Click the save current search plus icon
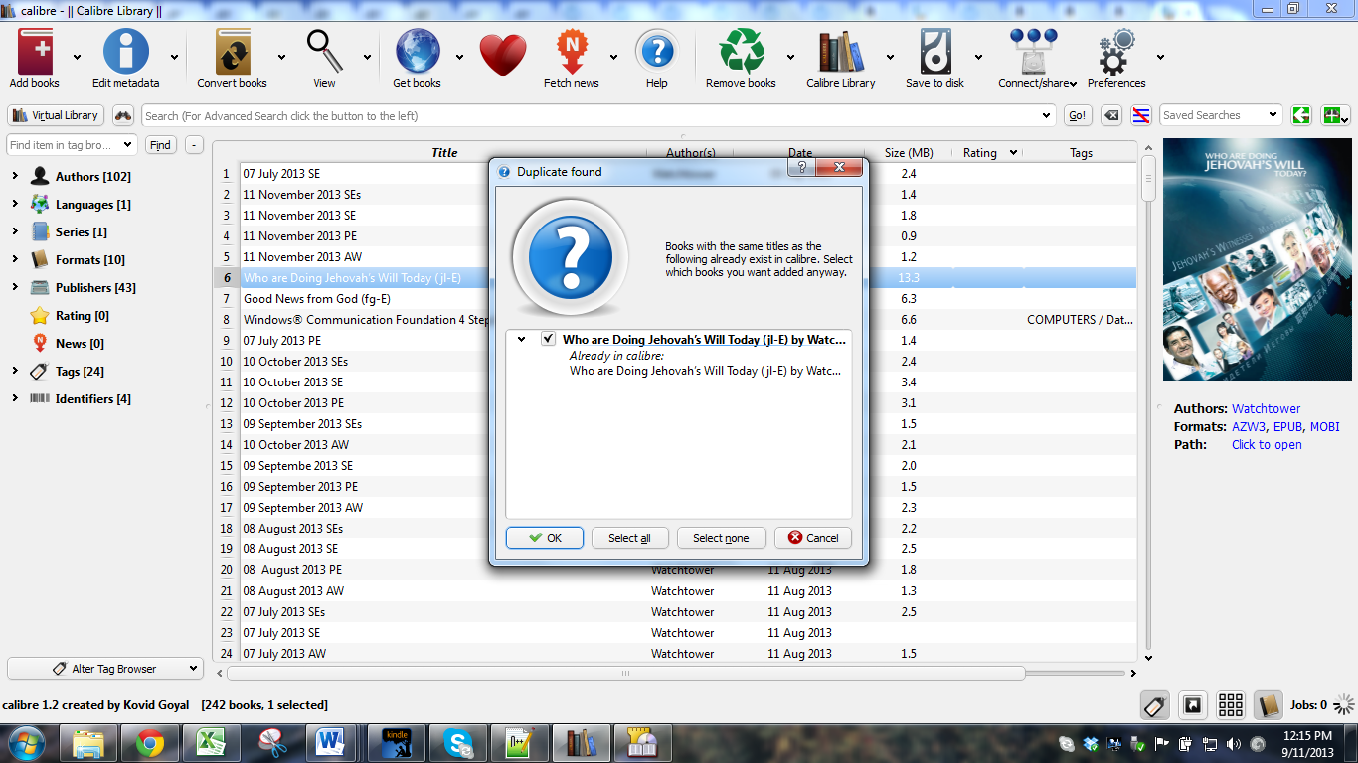The height and width of the screenshot is (763, 1358). (1334, 115)
